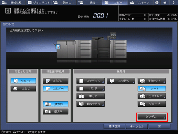Switch to the スキャン scan tab
Viewport: 178px width, 134px height.
[140, 2]
